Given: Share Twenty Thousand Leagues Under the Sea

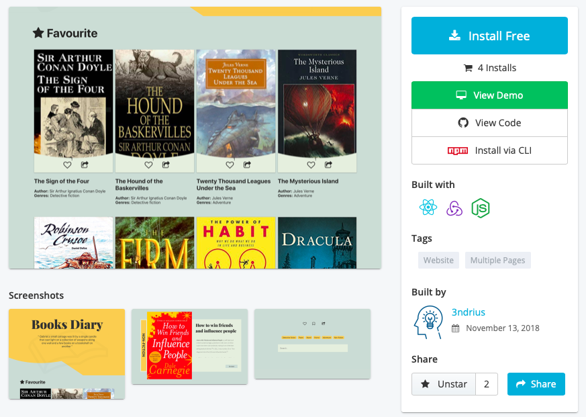Looking at the screenshot, I should [x=248, y=165].
